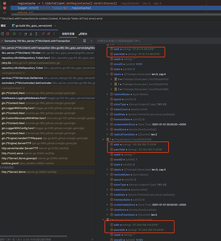Open the more debugger actions menu
The height and width of the screenshot is (241, 221).
coord(54,34)
